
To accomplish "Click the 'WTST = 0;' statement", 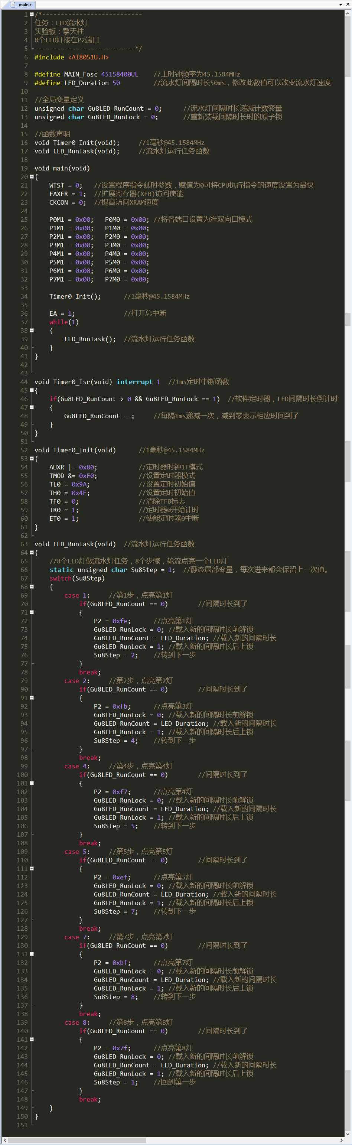I will coord(66,185).
